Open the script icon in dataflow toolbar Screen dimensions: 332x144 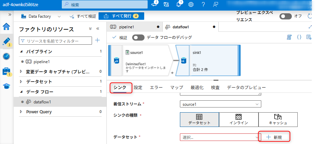pyautogui.click(x=289, y=37)
